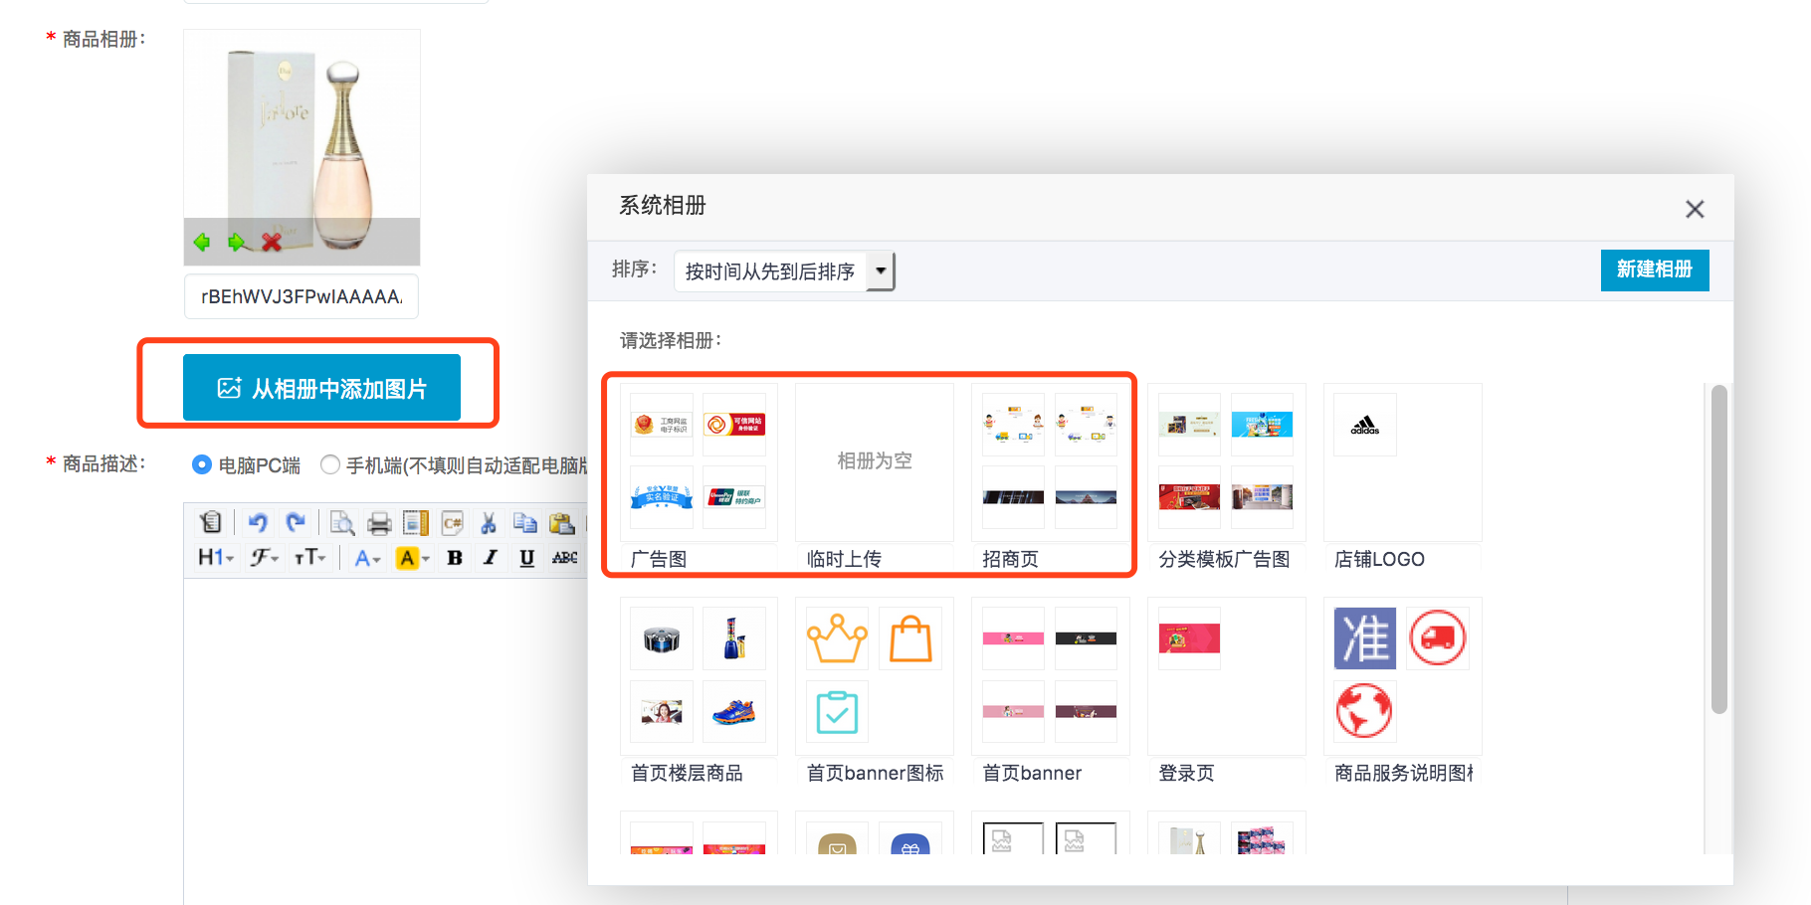This screenshot has height=905, width=1811.
Task: Insert code block with C# icon
Action: coord(453,522)
